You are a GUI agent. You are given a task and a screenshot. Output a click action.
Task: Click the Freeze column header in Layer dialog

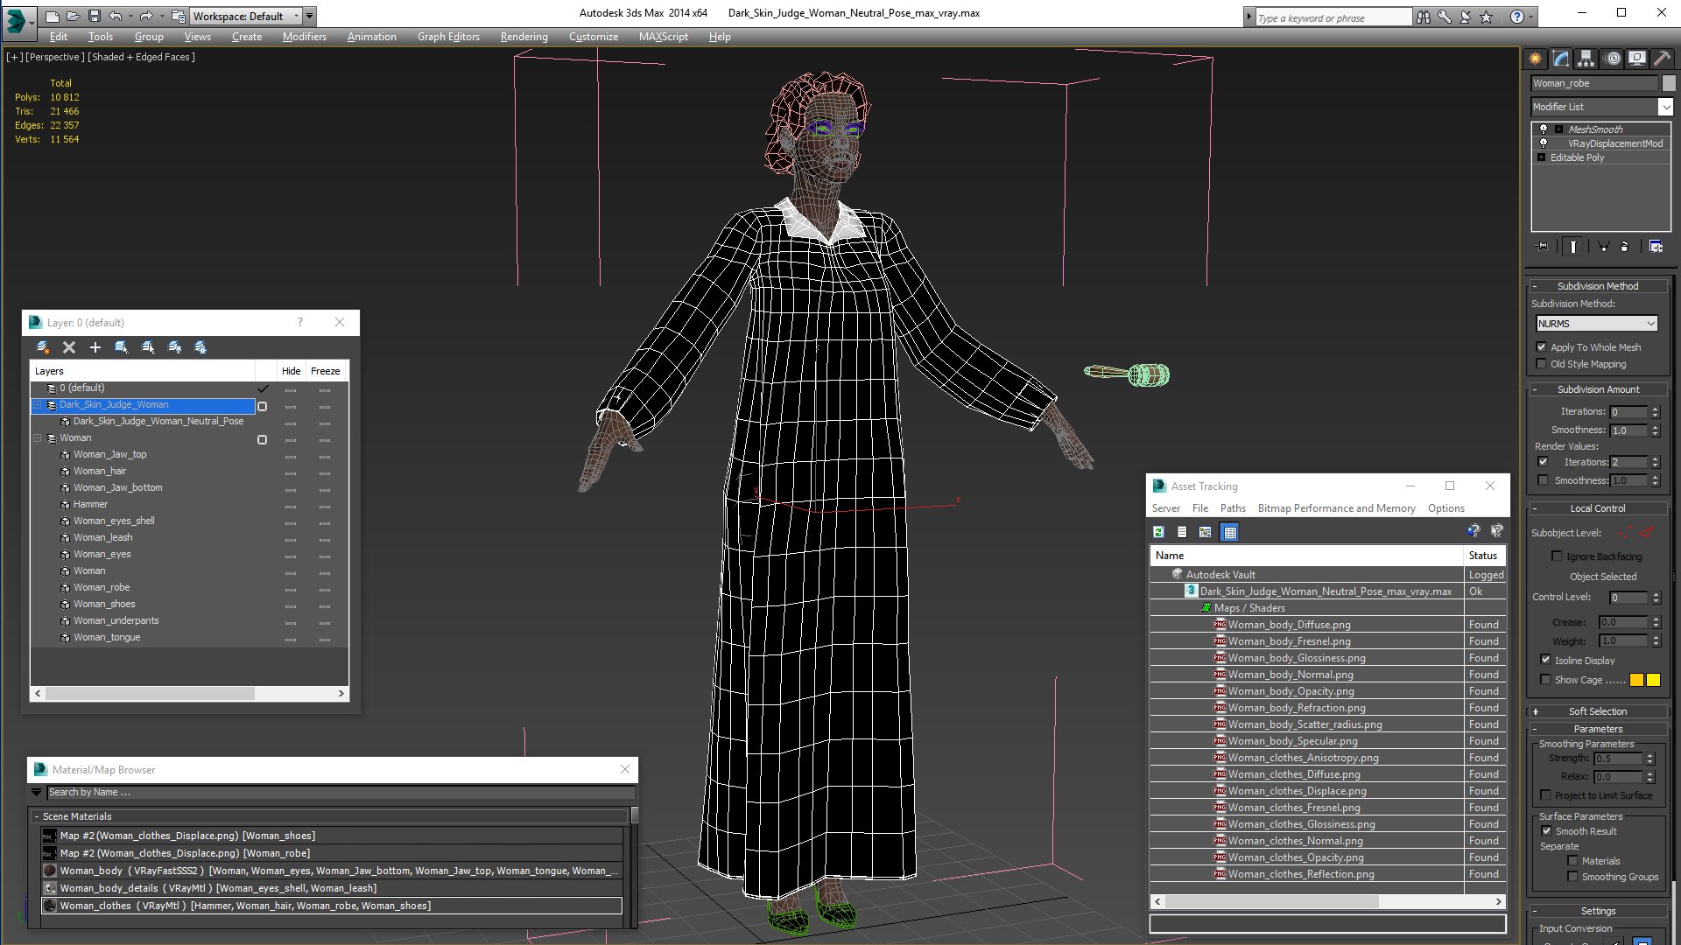tap(325, 371)
